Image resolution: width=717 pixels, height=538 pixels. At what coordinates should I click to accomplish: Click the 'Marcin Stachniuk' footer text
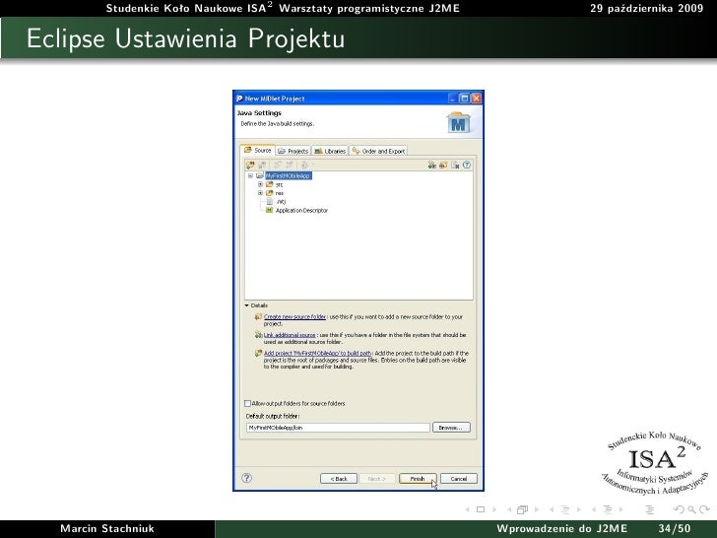(x=107, y=529)
